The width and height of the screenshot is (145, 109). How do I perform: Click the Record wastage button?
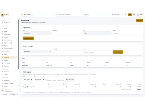click(x=118, y=52)
